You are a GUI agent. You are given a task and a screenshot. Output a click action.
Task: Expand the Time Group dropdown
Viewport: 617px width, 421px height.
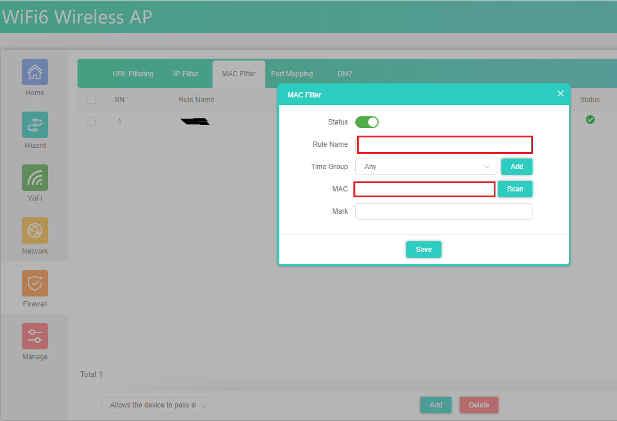pyautogui.click(x=426, y=167)
